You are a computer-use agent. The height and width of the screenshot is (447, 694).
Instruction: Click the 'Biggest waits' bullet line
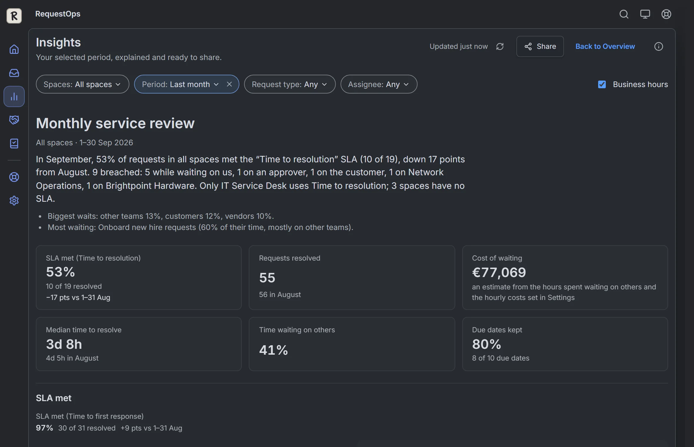click(161, 216)
